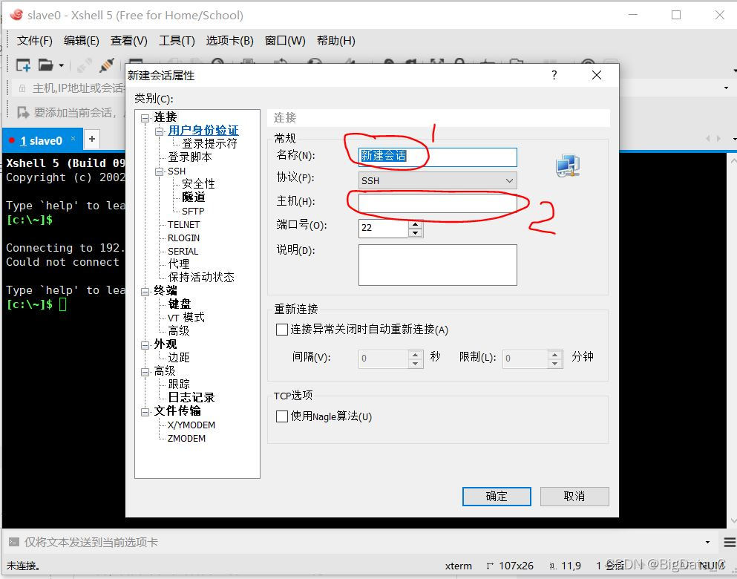
Task: Select 登录脚本 in the category tree
Action: (x=190, y=157)
